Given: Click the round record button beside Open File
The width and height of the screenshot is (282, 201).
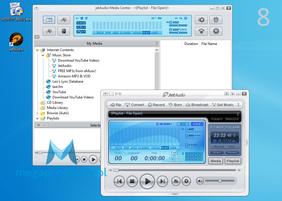Looking at the screenshot, I should 186,181.
